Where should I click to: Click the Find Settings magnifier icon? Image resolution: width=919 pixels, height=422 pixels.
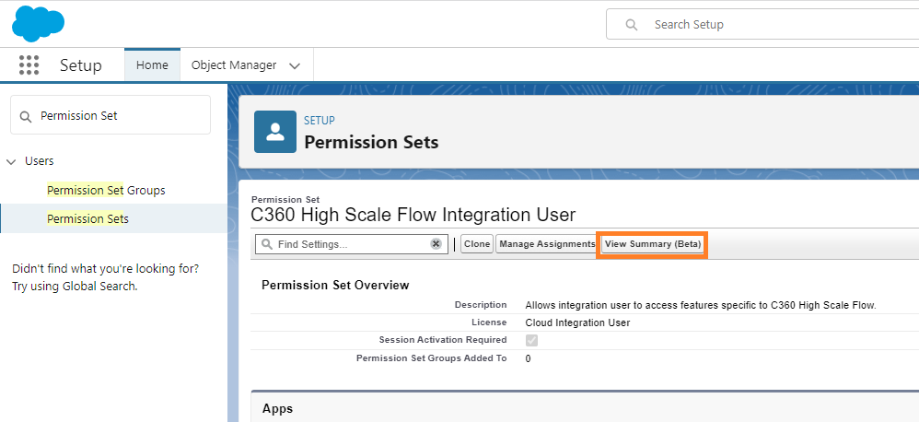pyautogui.click(x=266, y=244)
